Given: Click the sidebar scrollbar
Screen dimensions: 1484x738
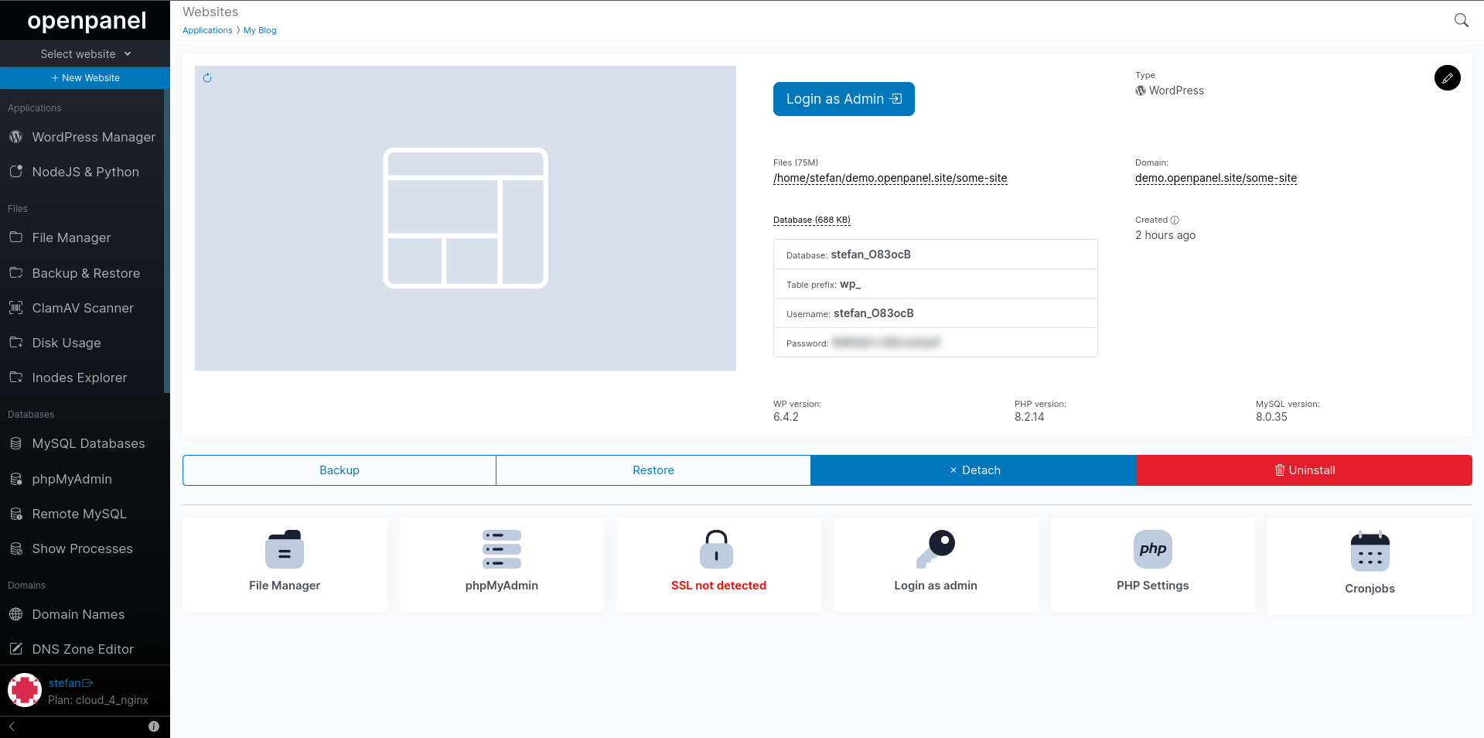Looking at the screenshot, I should [166, 240].
